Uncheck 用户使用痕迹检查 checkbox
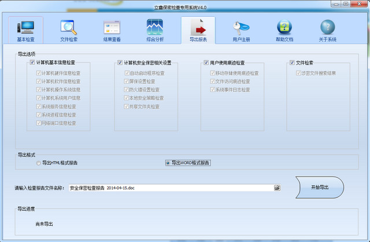Screen dimensions: 370x242 (206, 63)
